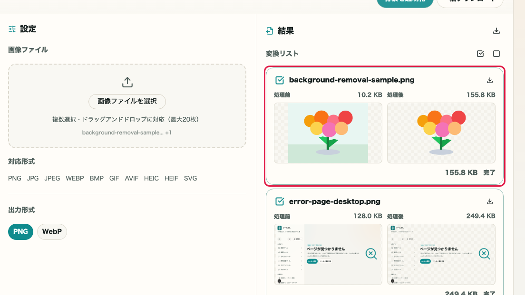Screen dimensions: 525x295
Task: Click the 出力形式 label
Action: pyautogui.click(x=21, y=210)
